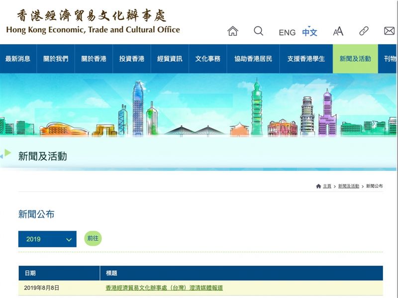The height and width of the screenshot is (298, 398).
Task: Select the highlighted 新聞及活動 menu tab
Action: [355, 59]
